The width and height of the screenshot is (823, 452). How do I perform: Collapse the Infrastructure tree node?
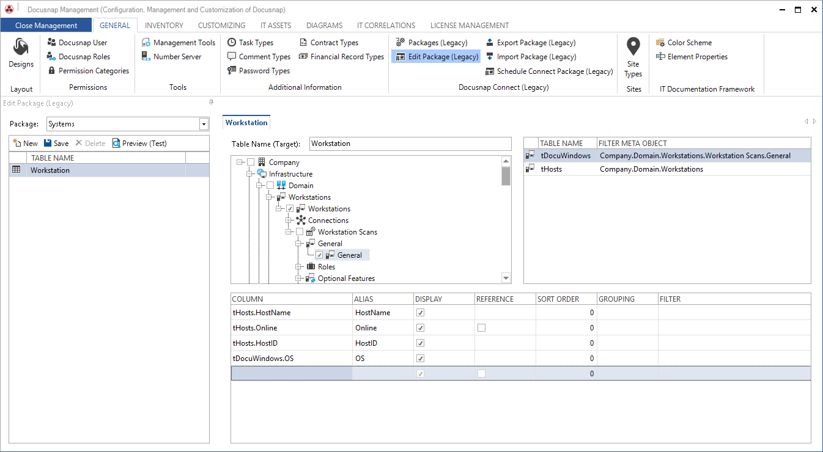pyautogui.click(x=250, y=174)
